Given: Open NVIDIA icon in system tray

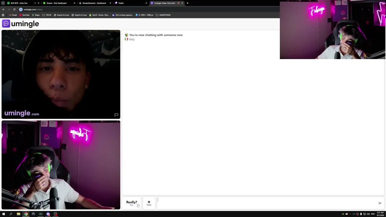Looking at the screenshot, I should 343,214.
